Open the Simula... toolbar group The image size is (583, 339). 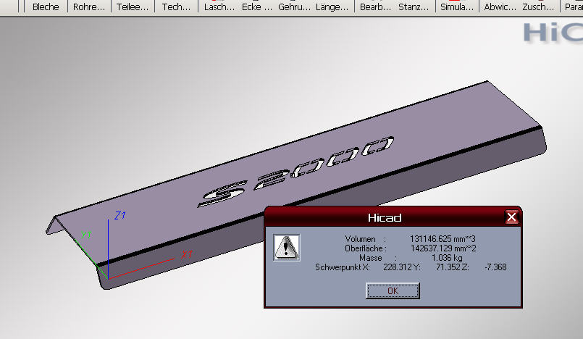456,7
